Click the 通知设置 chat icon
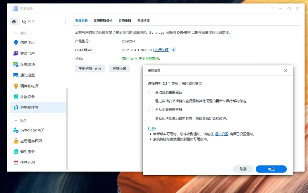The width and height of the screenshot is (308, 193). [x=16, y=75]
